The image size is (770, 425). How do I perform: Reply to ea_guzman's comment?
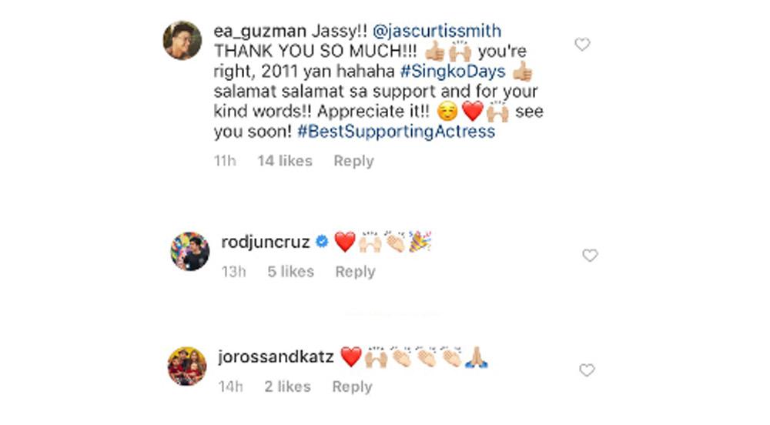(x=353, y=161)
